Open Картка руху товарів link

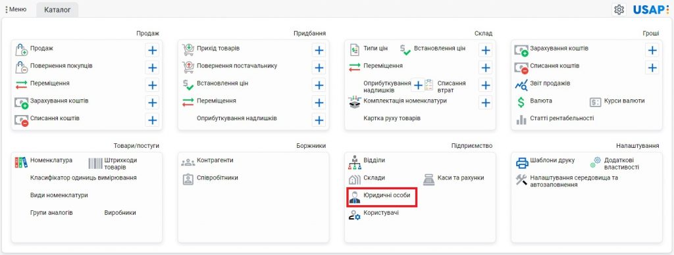[392, 118]
